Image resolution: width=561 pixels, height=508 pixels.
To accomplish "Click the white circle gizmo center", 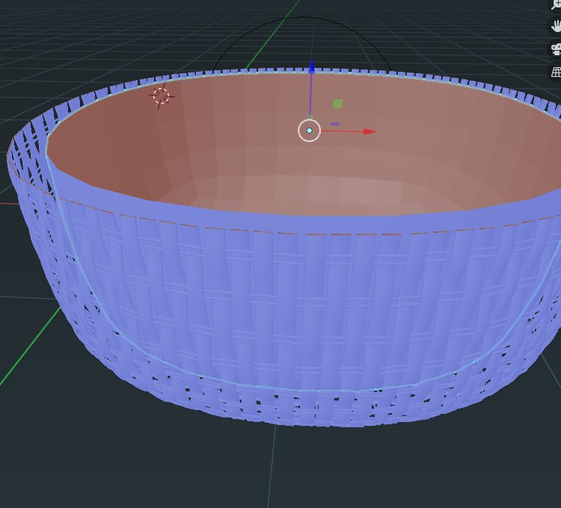I will click(x=309, y=131).
